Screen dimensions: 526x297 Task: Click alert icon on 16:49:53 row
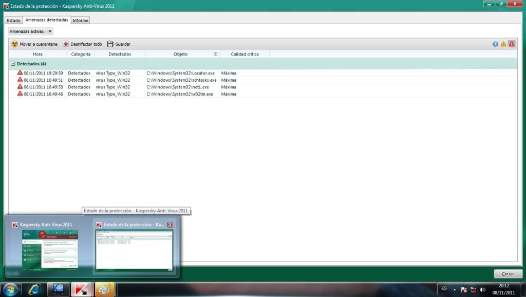[20, 87]
